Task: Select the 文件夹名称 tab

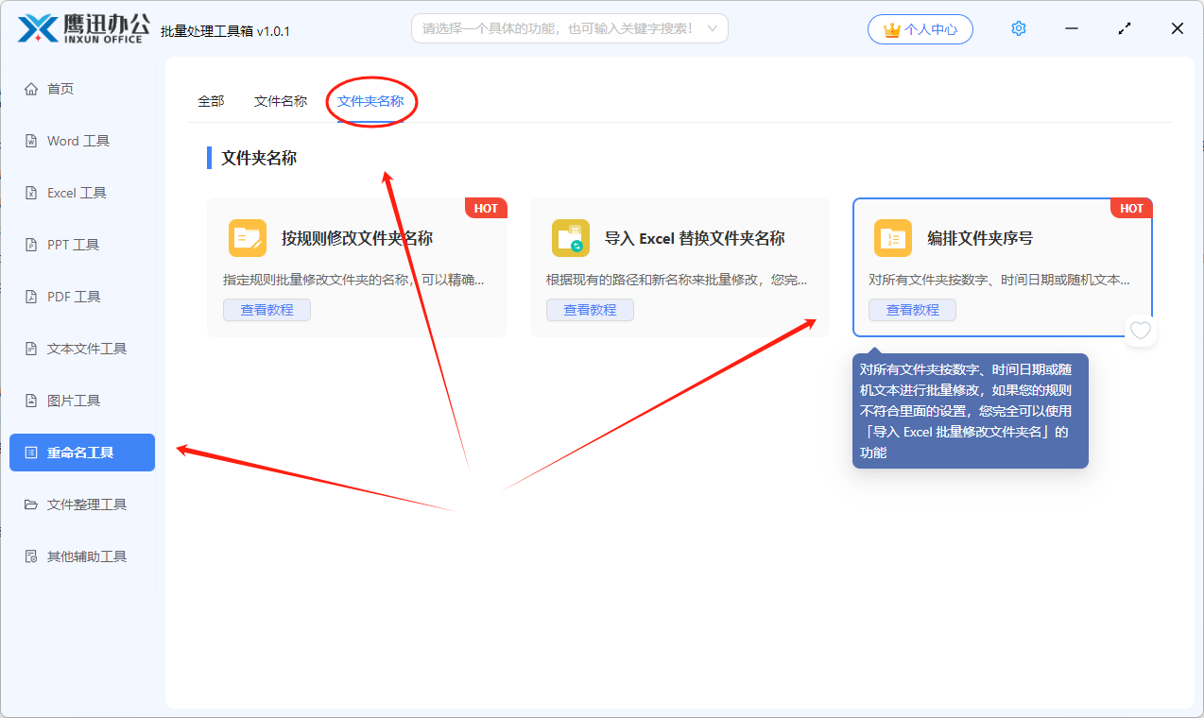Action: pyautogui.click(x=370, y=101)
